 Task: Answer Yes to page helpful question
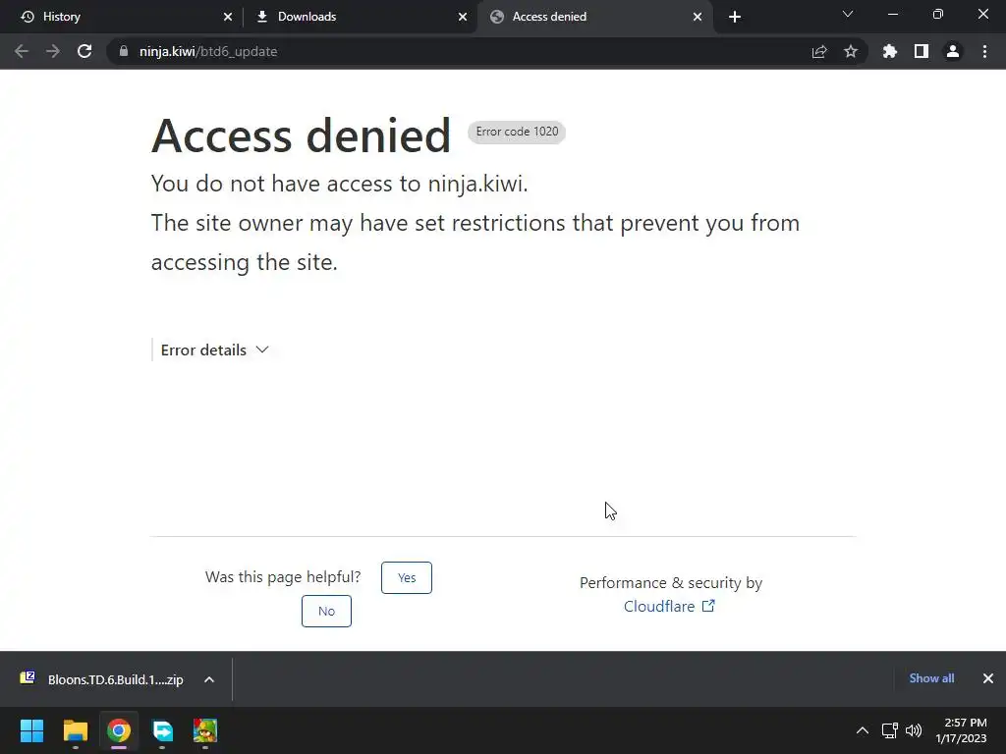click(x=407, y=577)
